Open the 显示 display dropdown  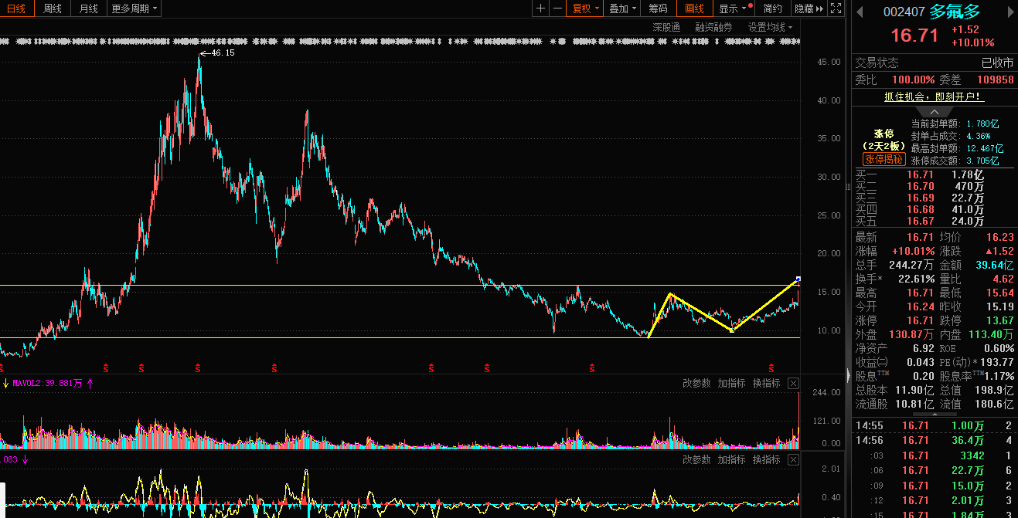pos(733,8)
